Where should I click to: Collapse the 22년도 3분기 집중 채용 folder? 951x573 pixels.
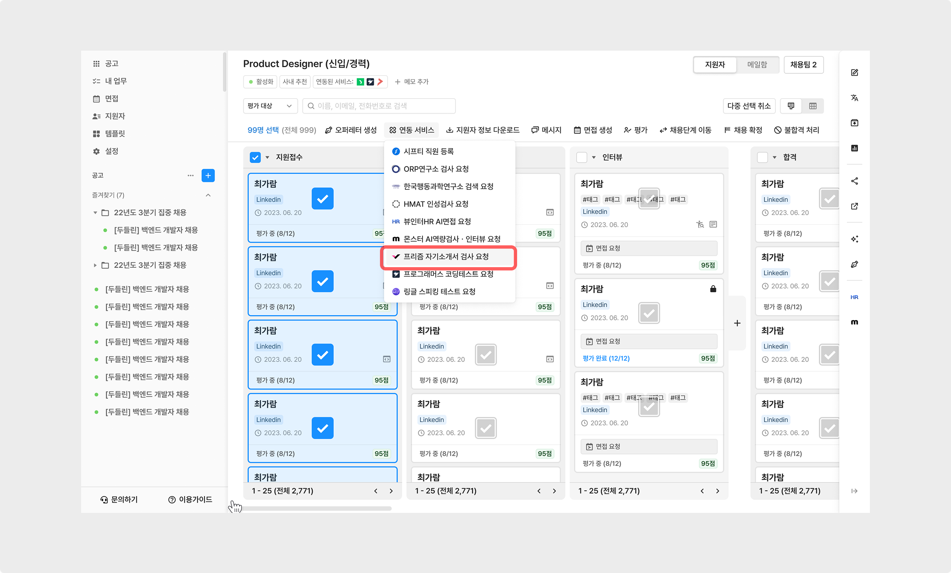tap(95, 212)
